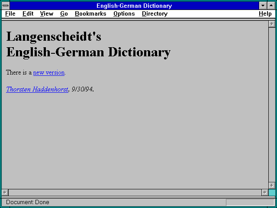Open the Directory menu
Screen dimensions: 277x208
click(x=155, y=14)
